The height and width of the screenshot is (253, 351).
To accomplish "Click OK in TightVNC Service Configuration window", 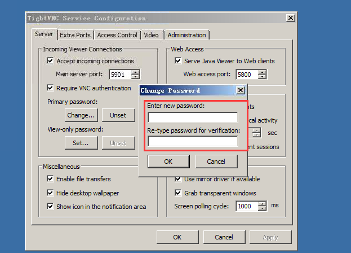I will pyautogui.click(x=177, y=237).
